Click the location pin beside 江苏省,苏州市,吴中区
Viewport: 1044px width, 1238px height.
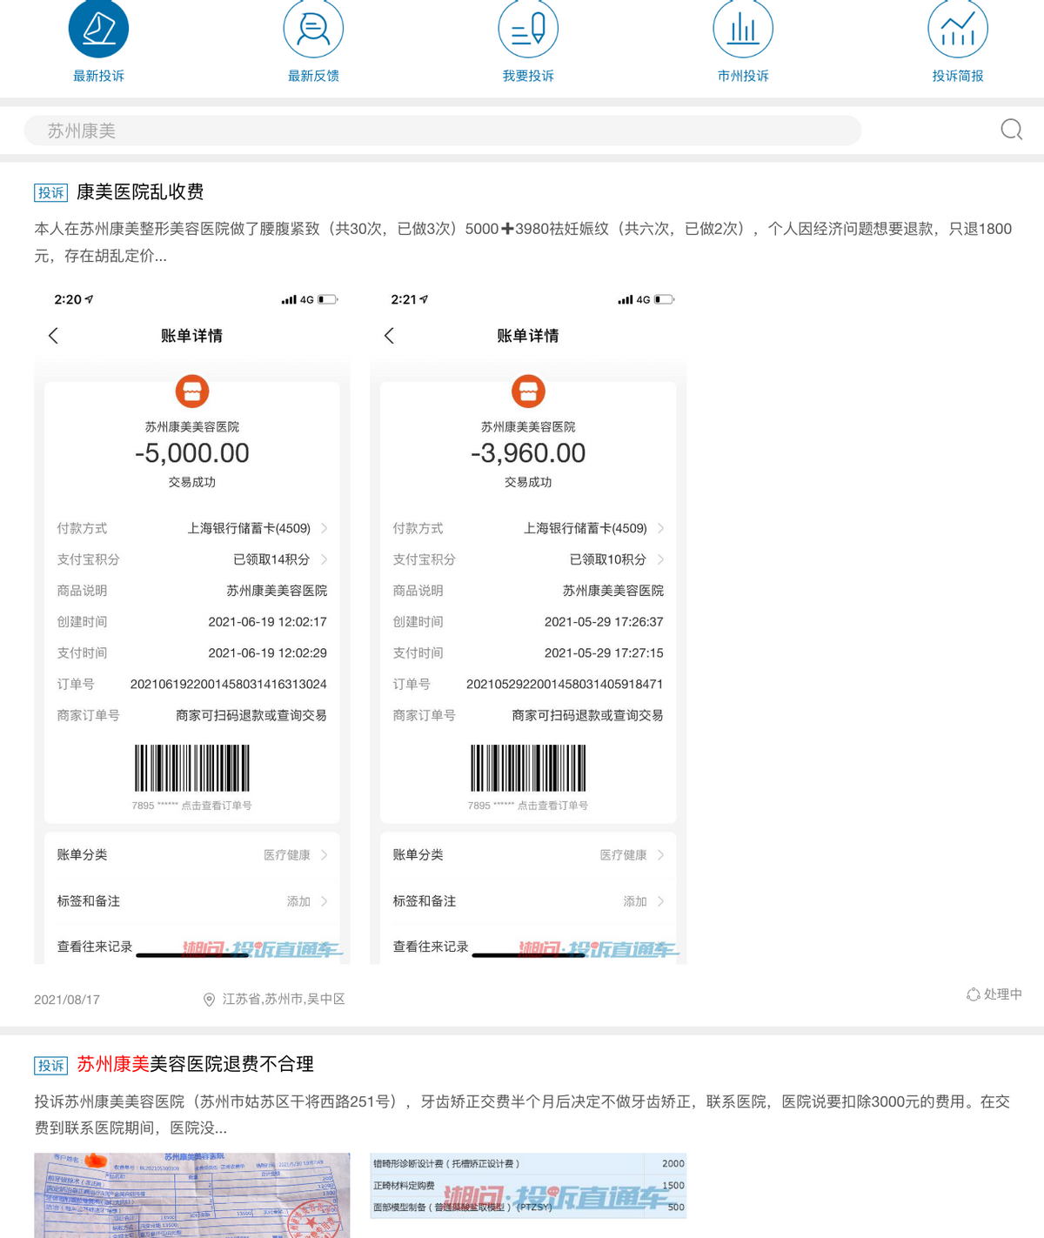(209, 999)
